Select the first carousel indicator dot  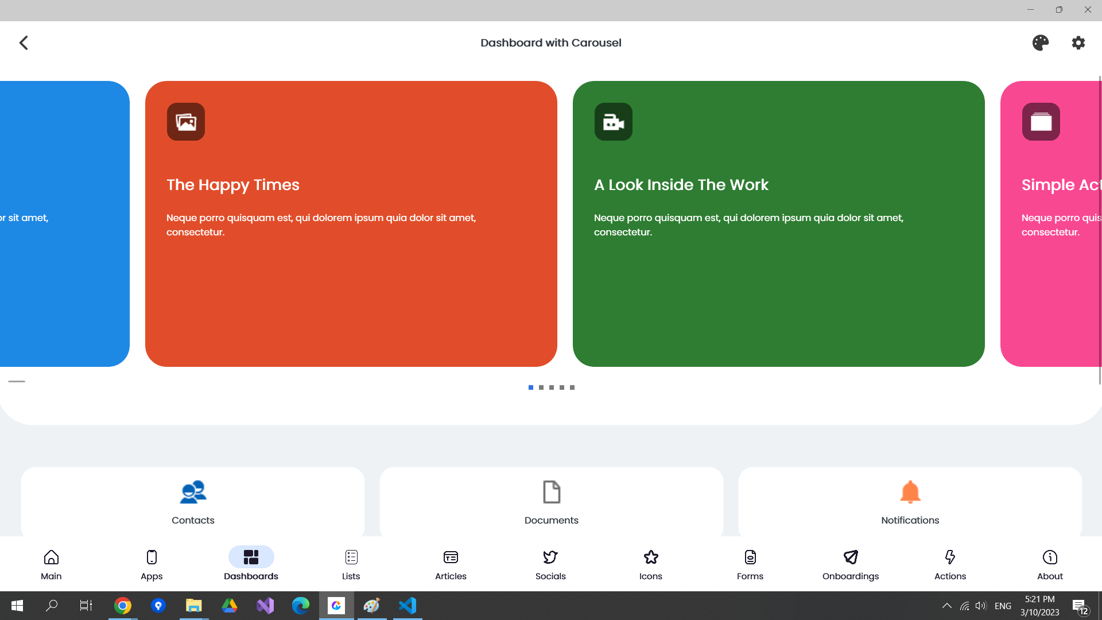point(531,387)
